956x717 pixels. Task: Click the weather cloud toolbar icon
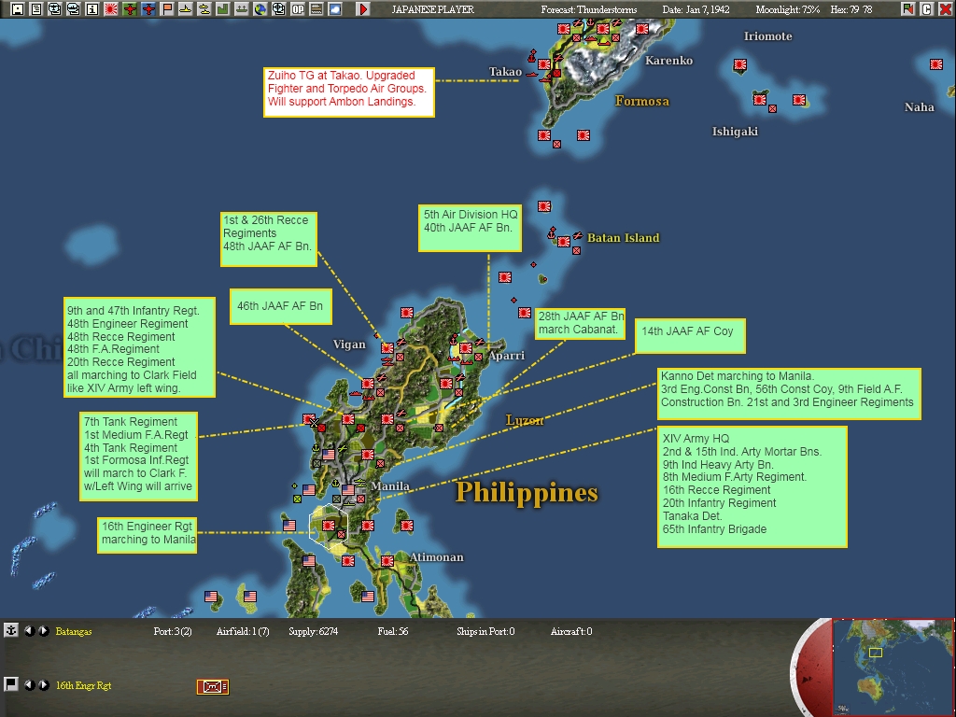[334, 8]
